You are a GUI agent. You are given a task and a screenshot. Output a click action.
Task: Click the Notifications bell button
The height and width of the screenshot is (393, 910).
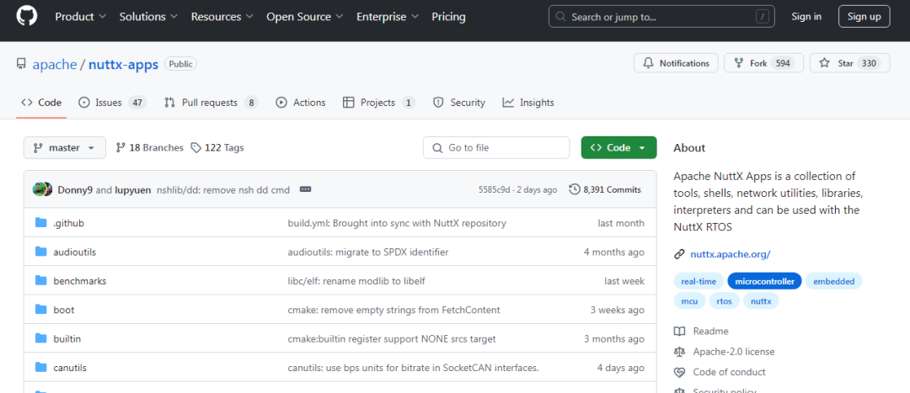tap(676, 63)
